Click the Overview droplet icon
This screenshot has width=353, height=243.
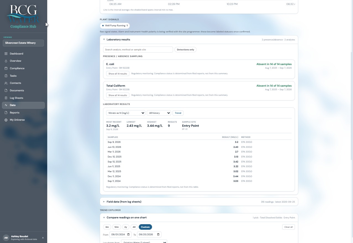pos(6,61)
